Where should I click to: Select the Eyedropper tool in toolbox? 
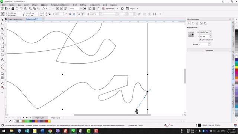tap(2, 83)
